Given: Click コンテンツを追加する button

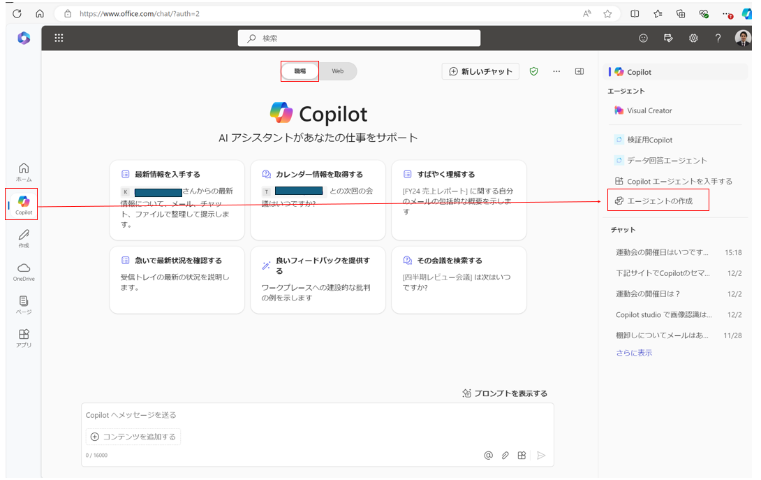Looking at the screenshot, I should pos(133,436).
